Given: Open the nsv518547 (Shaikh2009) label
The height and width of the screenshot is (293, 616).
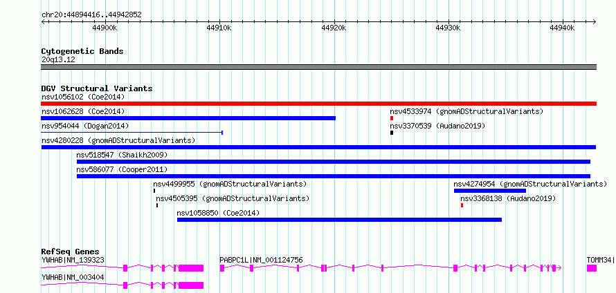Looking at the screenshot, I should (x=123, y=155).
